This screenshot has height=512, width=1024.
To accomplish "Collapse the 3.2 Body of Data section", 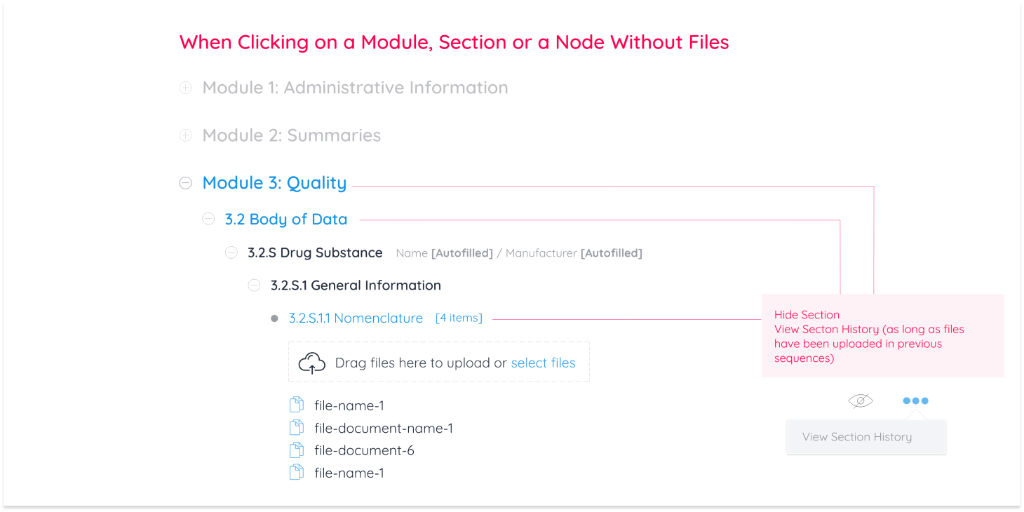I will pos(208,219).
